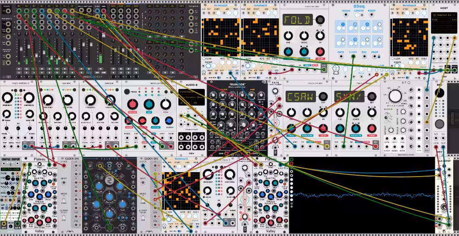The height and width of the screenshot is (236, 459).
Task: Click the Plateau Size knob in left Valley module
Action: tap(31, 194)
